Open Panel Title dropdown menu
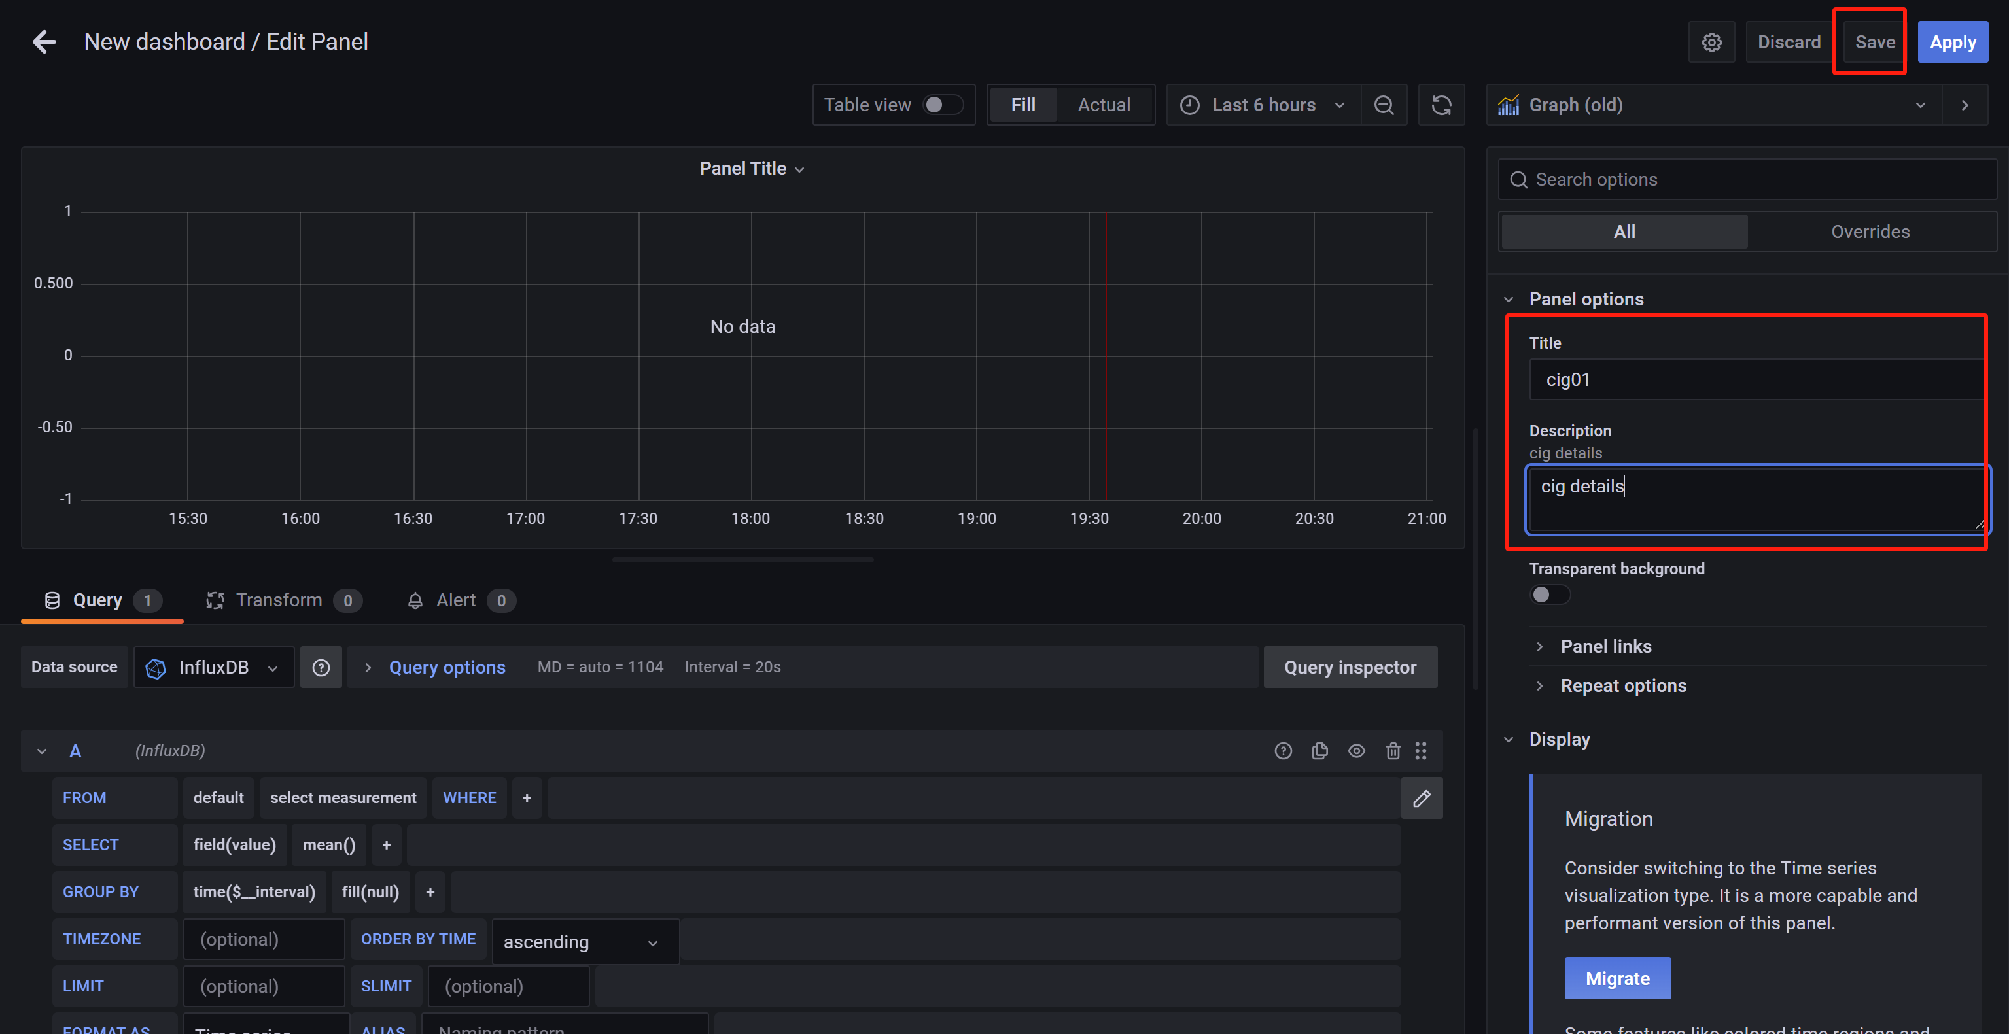Screen dimensions: 2009x1034 (x=751, y=169)
